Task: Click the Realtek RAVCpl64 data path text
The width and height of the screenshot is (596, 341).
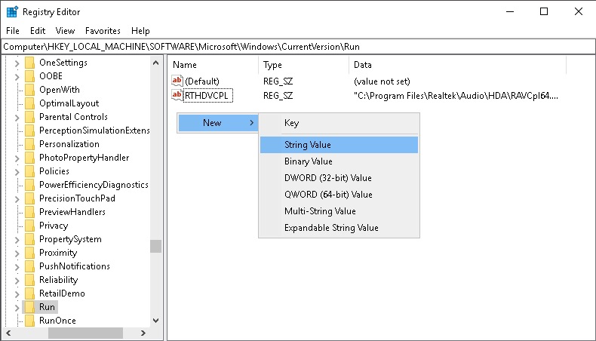Action: pos(456,96)
